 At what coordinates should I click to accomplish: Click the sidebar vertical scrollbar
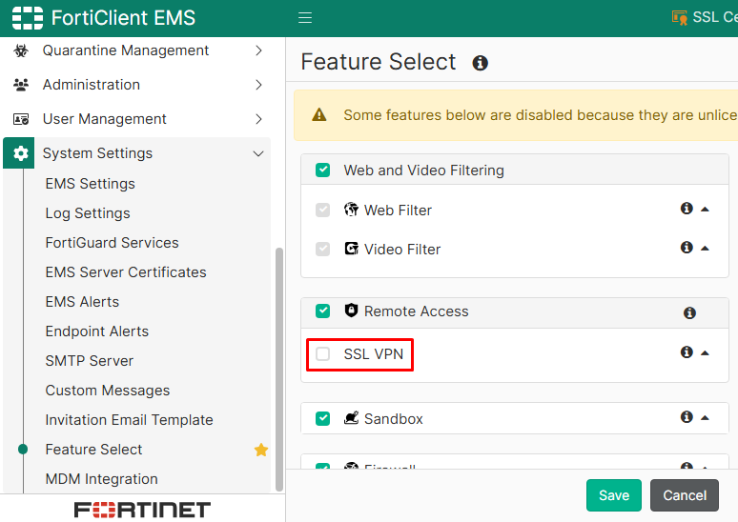pos(279,370)
